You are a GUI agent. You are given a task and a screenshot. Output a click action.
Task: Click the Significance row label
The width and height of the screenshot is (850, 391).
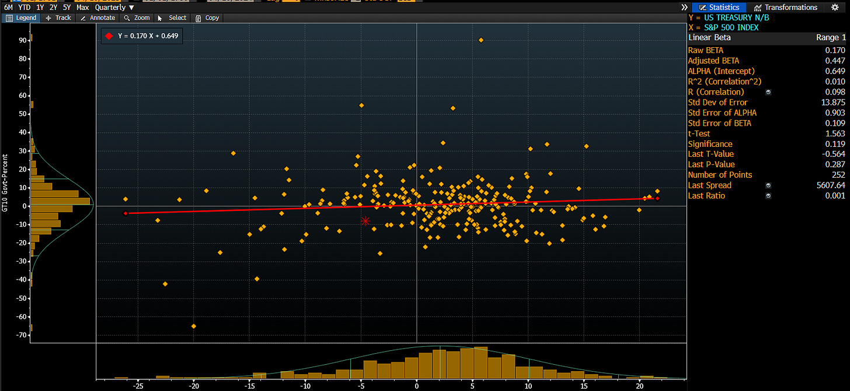pos(710,144)
